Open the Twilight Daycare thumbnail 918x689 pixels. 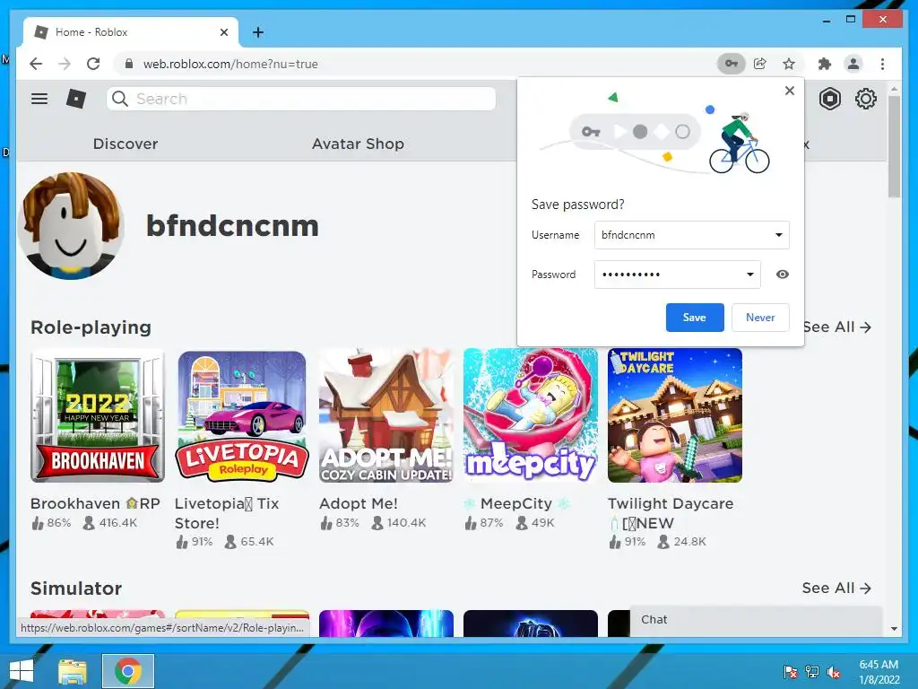click(x=675, y=415)
